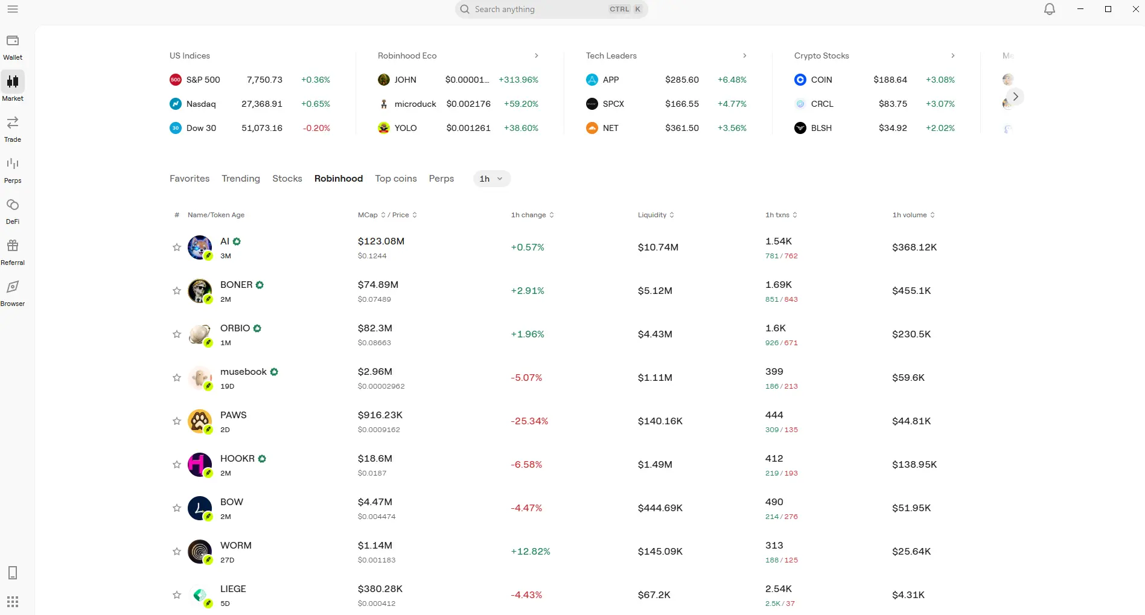
Task: Star the LIEGE token row
Action: (177, 595)
